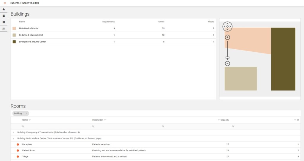Expand the Emergency & Trauma Center group
Viewport: 304px width, 161px height.
pos(14,132)
